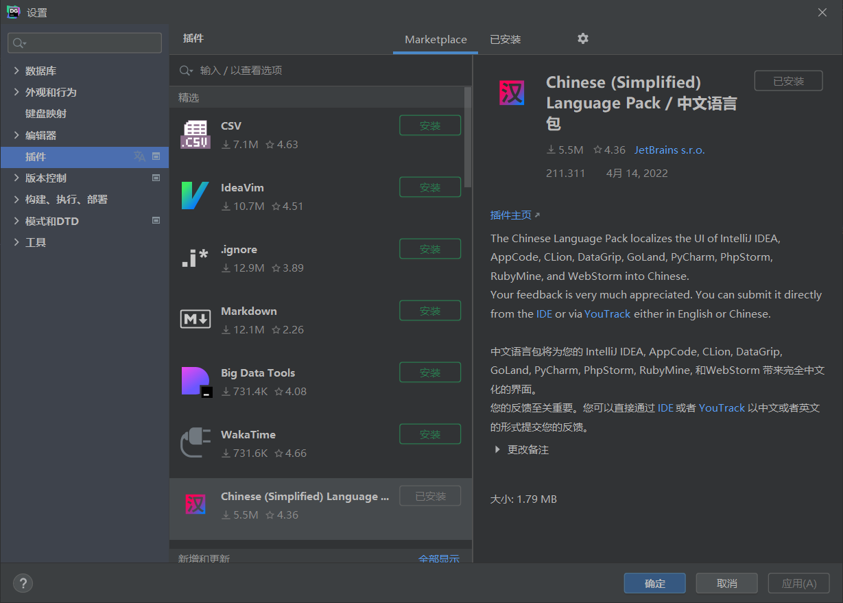This screenshot has width=843, height=603.
Task: Open the 插件主页 link
Action: (x=515, y=215)
